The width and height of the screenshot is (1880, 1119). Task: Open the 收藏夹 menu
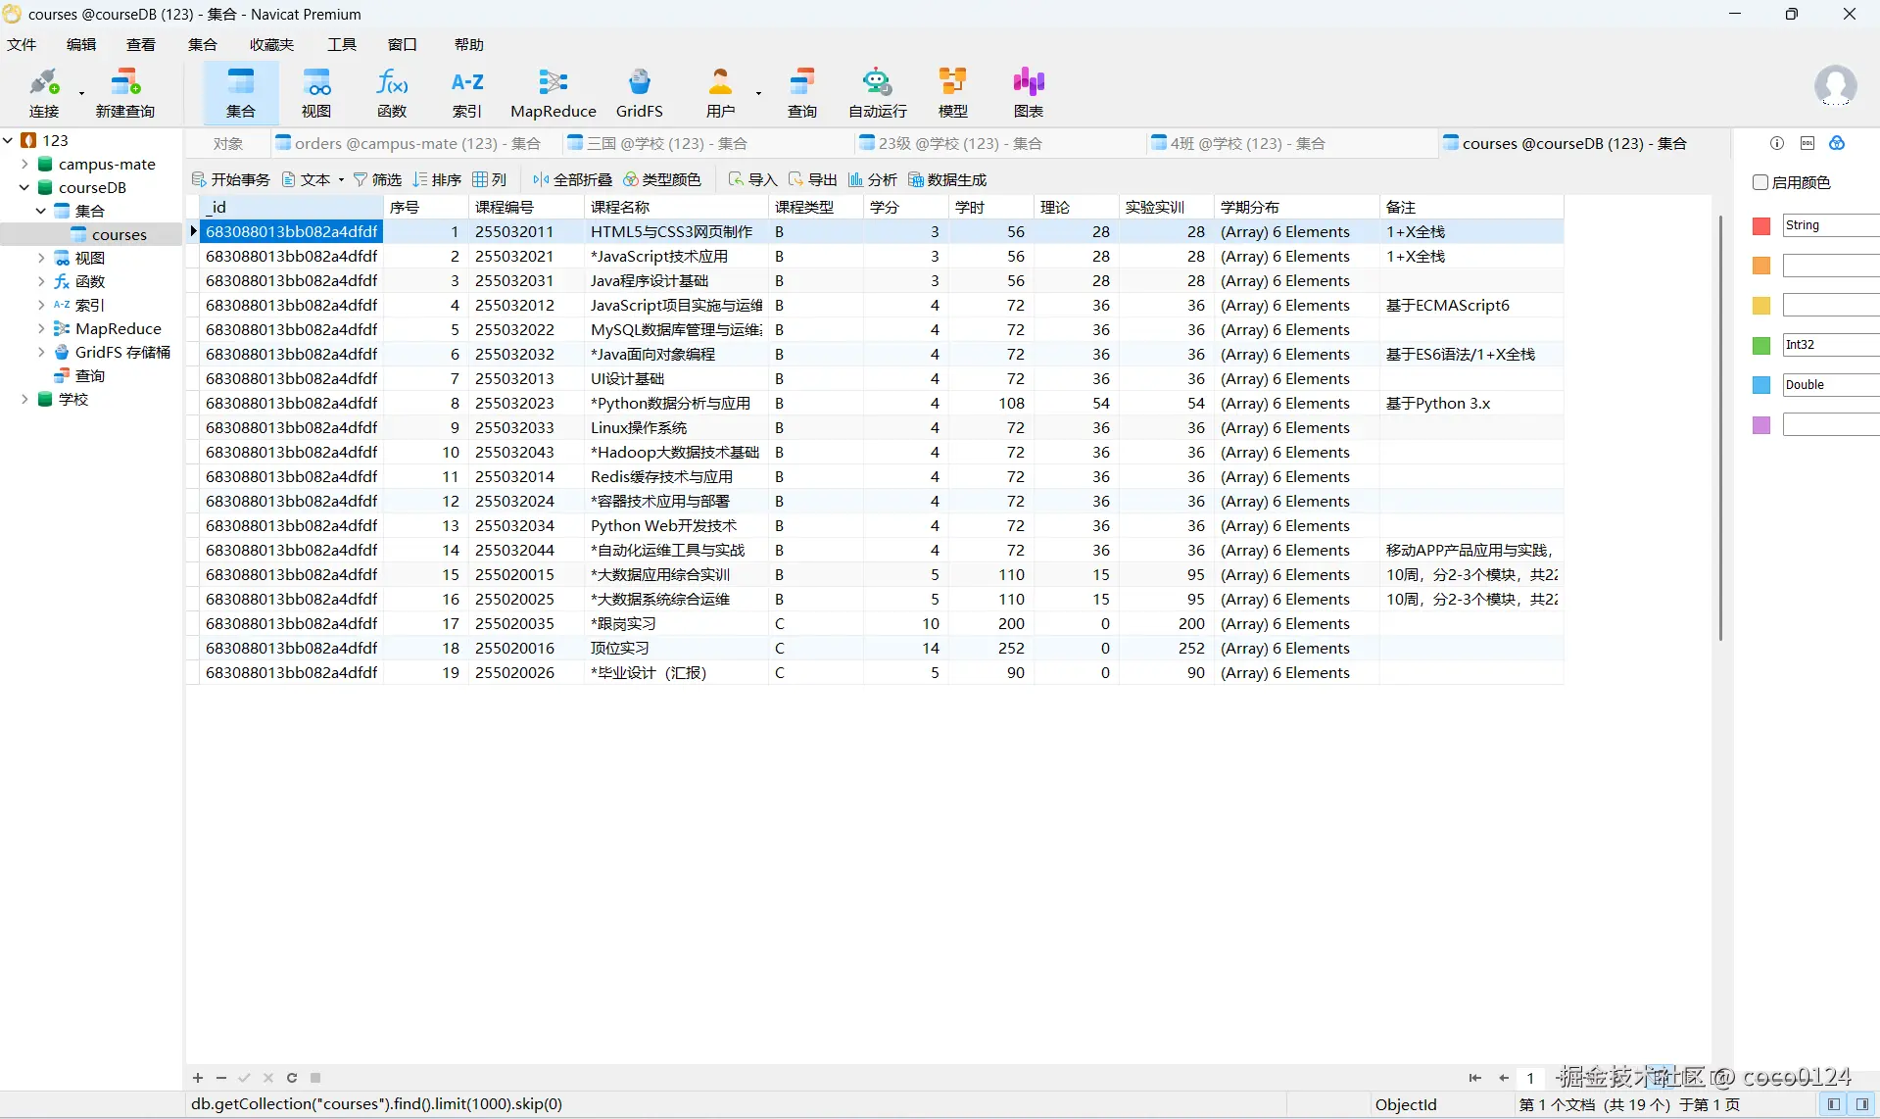click(271, 44)
